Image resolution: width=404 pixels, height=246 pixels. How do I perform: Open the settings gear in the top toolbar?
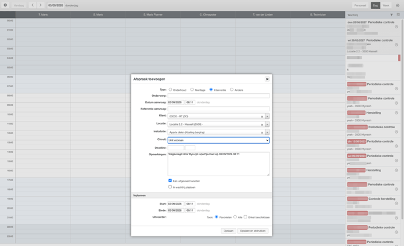pos(5,5)
